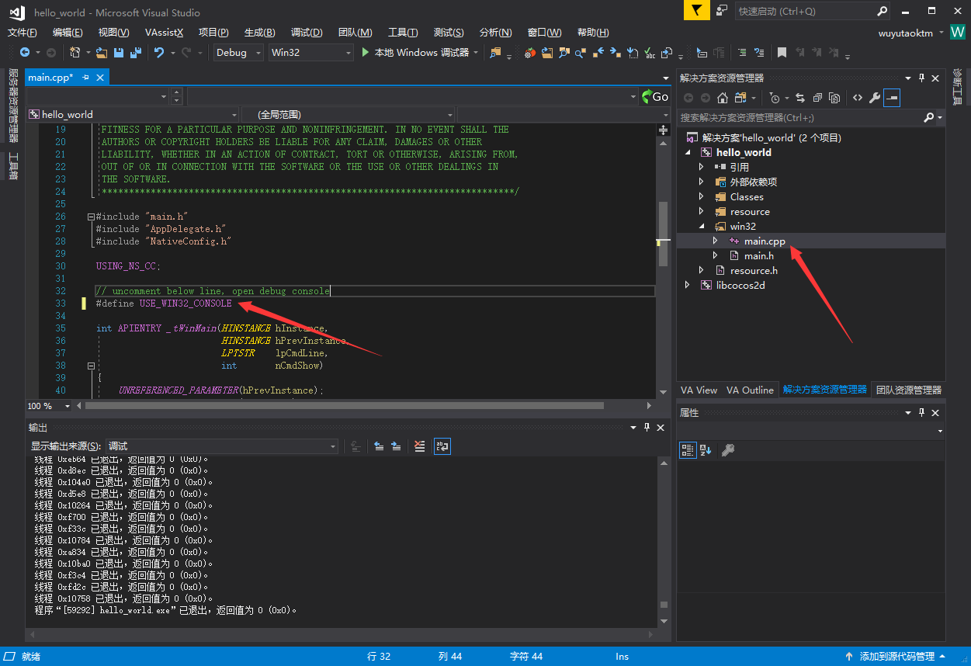Select main.h in Solution Explorer
Screen dimensions: 971x666
click(x=758, y=255)
